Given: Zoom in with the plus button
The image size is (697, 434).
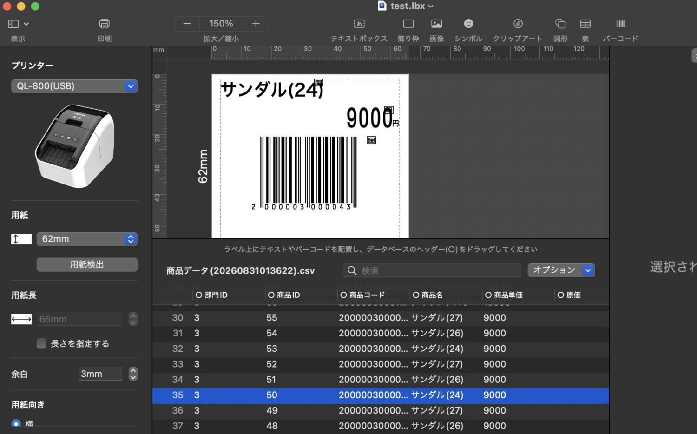Looking at the screenshot, I should [x=256, y=24].
